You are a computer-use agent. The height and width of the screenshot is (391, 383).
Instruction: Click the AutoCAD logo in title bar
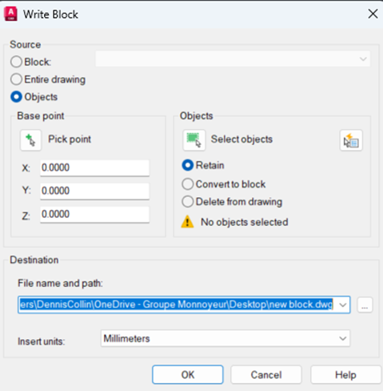(10, 14)
